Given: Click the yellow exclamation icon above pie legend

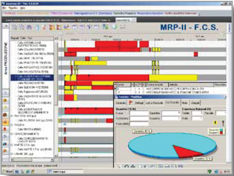Looking at the screenshot, I should [215, 123].
